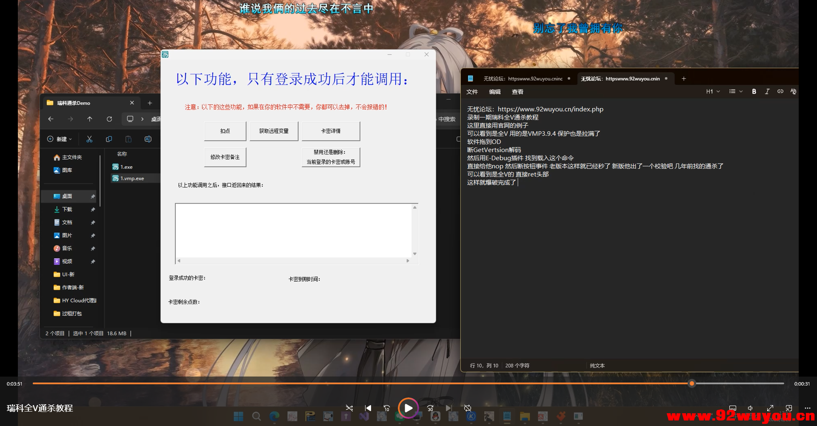Click the 卡密详情 button
Viewport: 817px width, 426px height.
(330, 131)
